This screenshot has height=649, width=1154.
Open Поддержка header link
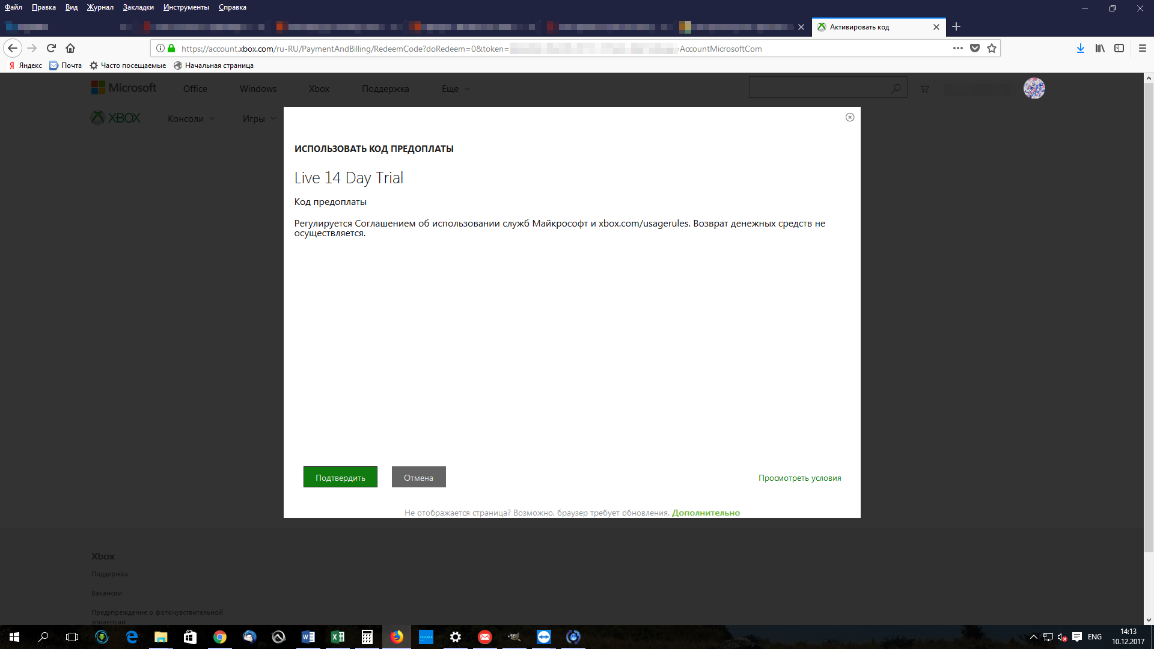(x=385, y=89)
